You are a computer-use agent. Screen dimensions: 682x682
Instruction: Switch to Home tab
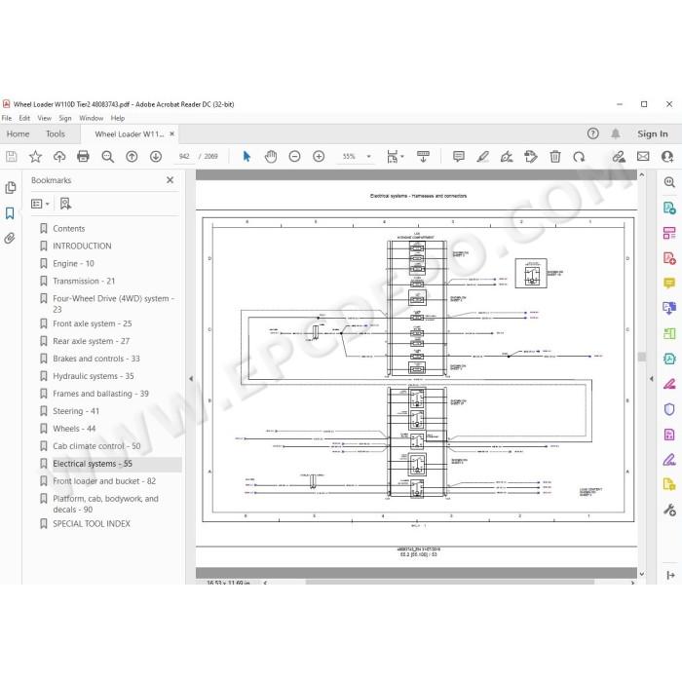(18, 134)
